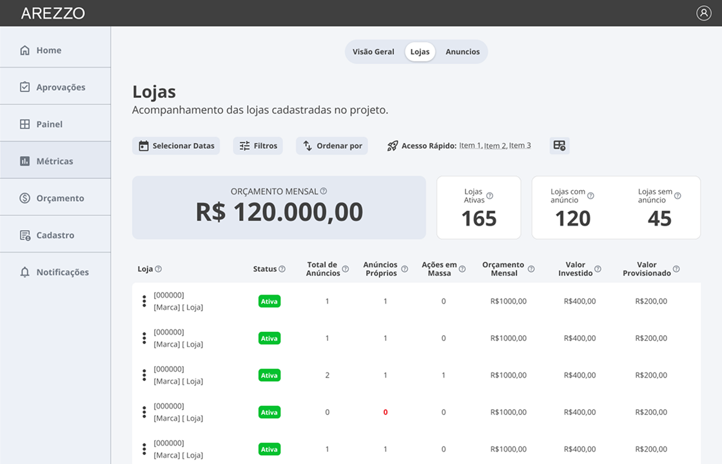Show help for Orçamento Mensal column header

[x=531, y=269]
